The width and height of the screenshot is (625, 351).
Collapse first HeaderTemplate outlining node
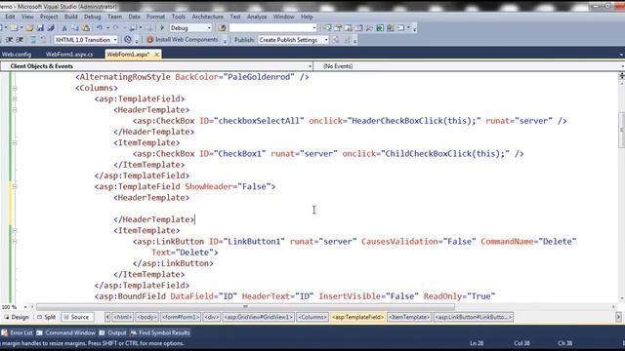point(15,110)
